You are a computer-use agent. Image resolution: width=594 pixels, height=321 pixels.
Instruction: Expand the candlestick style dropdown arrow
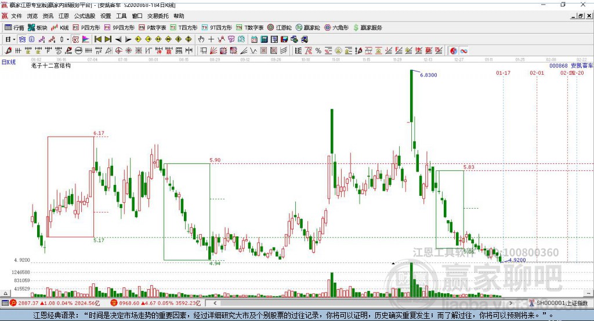(x=68, y=39)
